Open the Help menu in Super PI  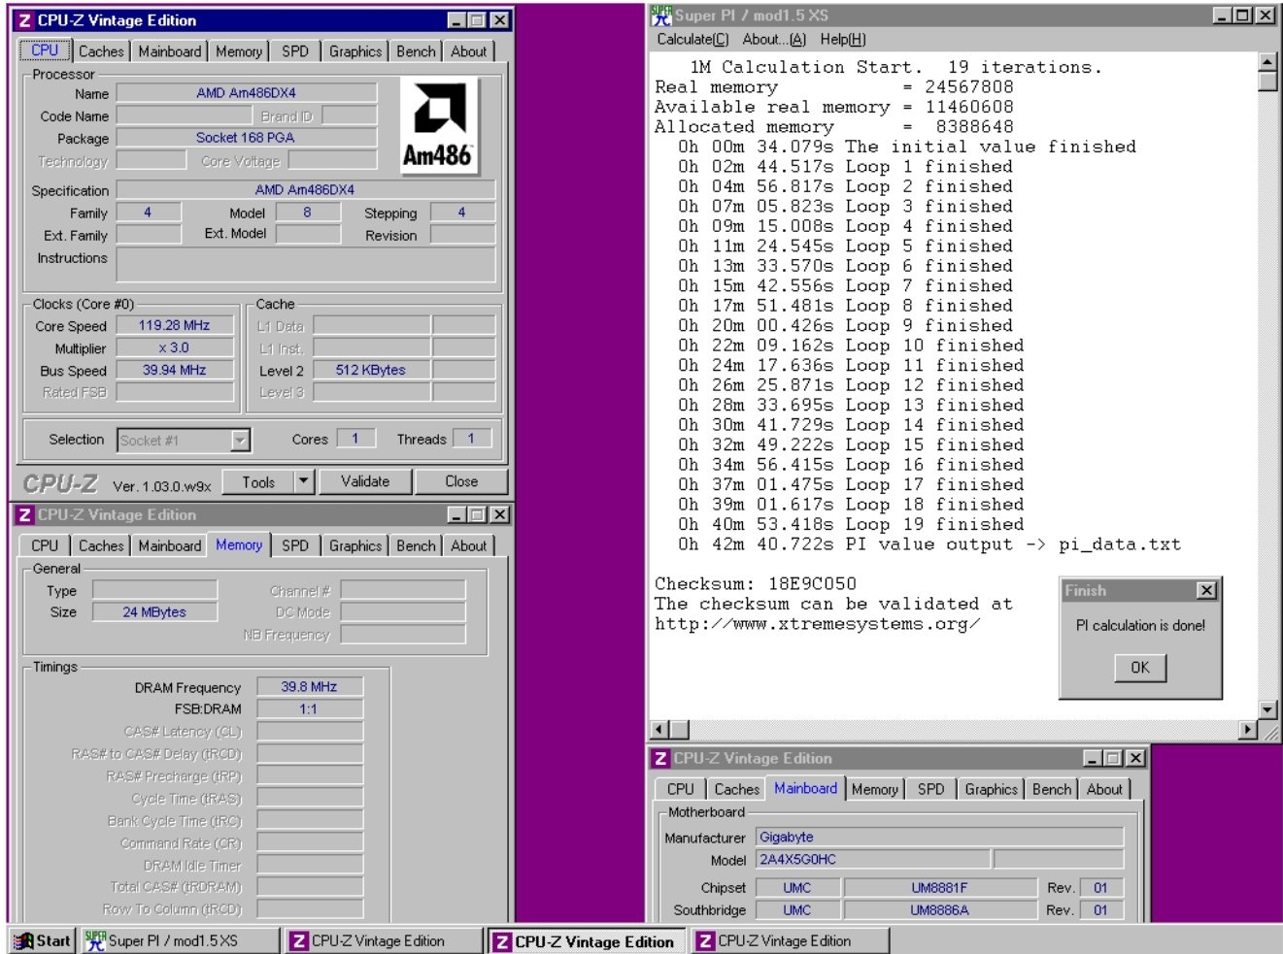[843, 40]
